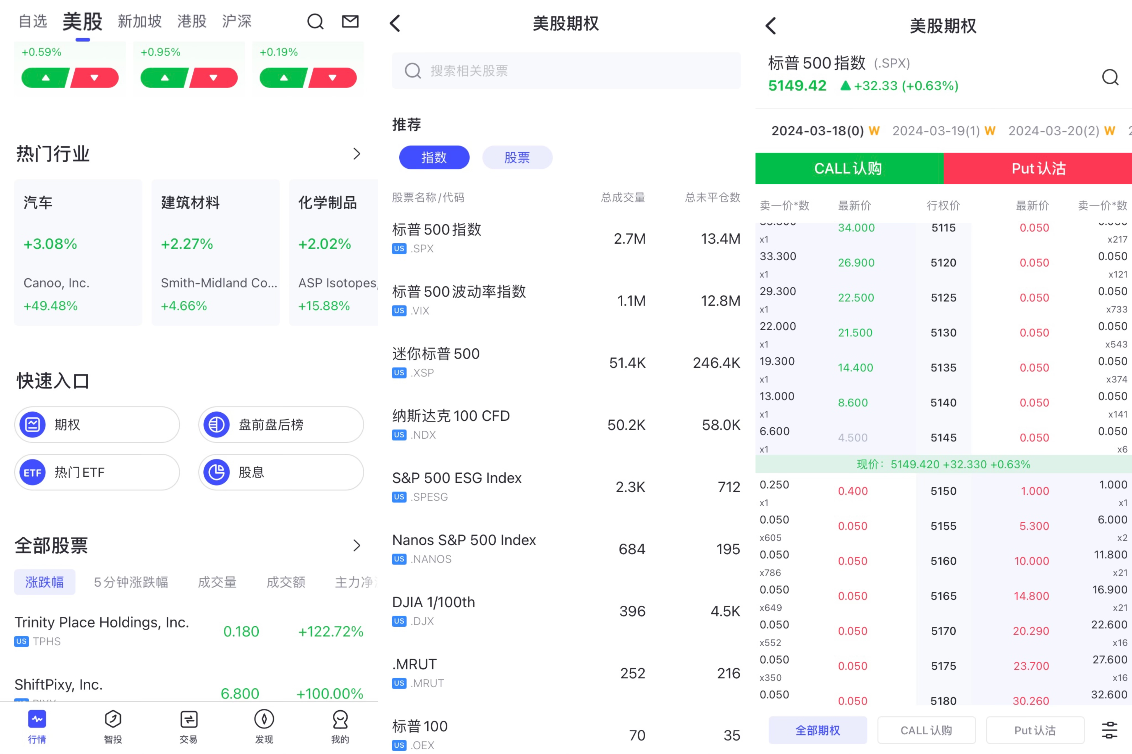Image resolution: width=1132 pixels, height=754 pixels.
Task: Switch to the 股票 toggle in 推荐 section
Action: click(517, 157)
